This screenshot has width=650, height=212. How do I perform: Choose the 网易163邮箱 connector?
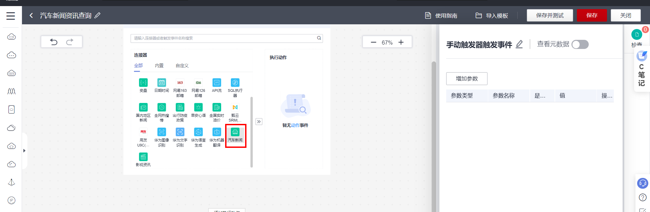click(x=180, y=83)
